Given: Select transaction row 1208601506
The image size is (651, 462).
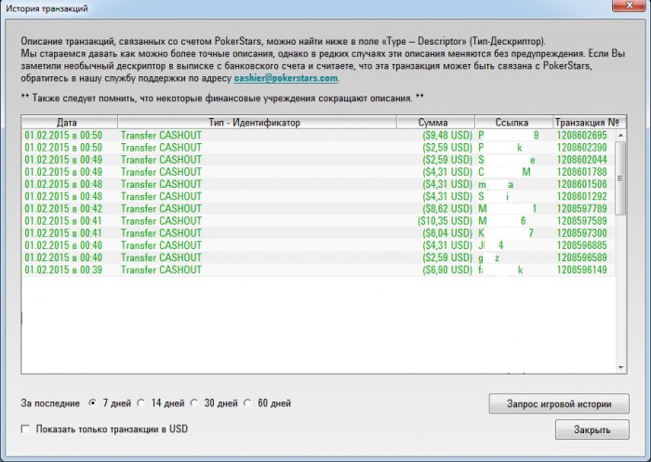Looking at the screenshot, I should click(x=318, y=184).
